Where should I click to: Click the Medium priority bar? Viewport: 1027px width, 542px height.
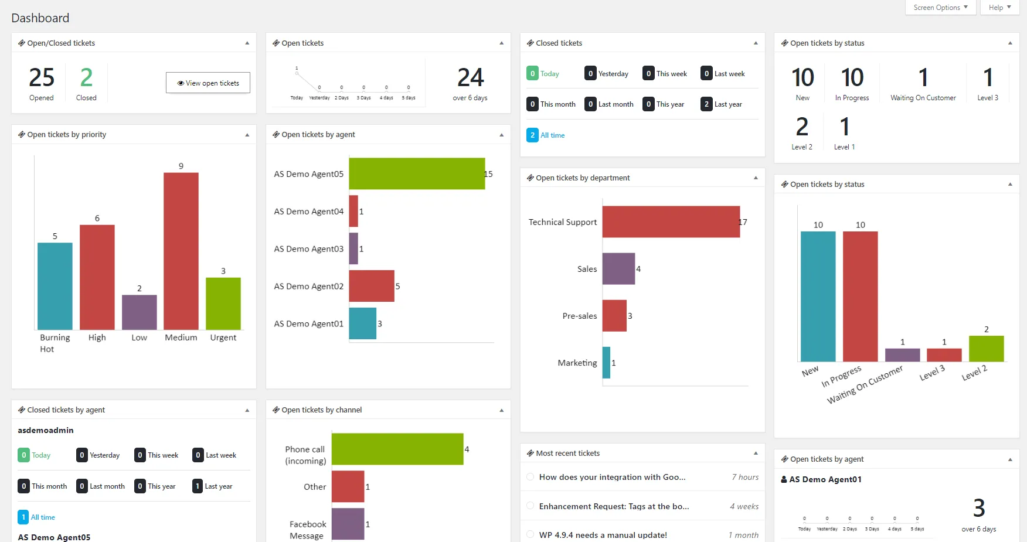click(x=181, y=251)
